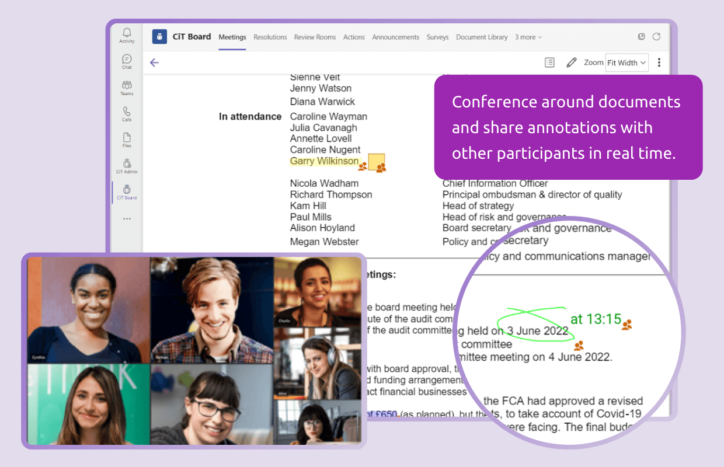Screen dimensions: 724x467
Task: Open the Activity bell icon in sidebar
Action: (x=126, y=33)
